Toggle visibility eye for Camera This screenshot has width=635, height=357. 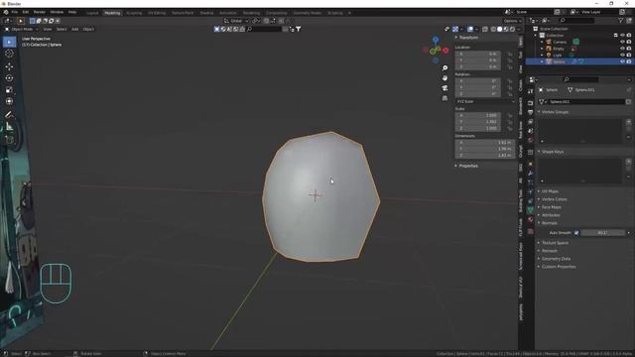click(622, 42)
